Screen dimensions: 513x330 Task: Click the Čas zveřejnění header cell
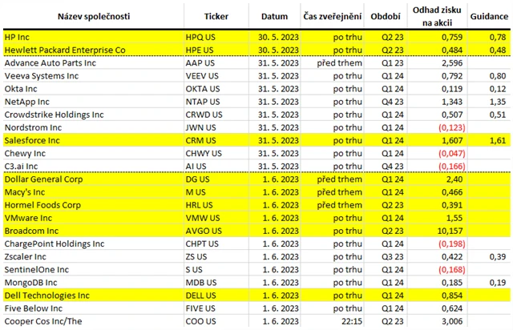click(x=332, y=16)
